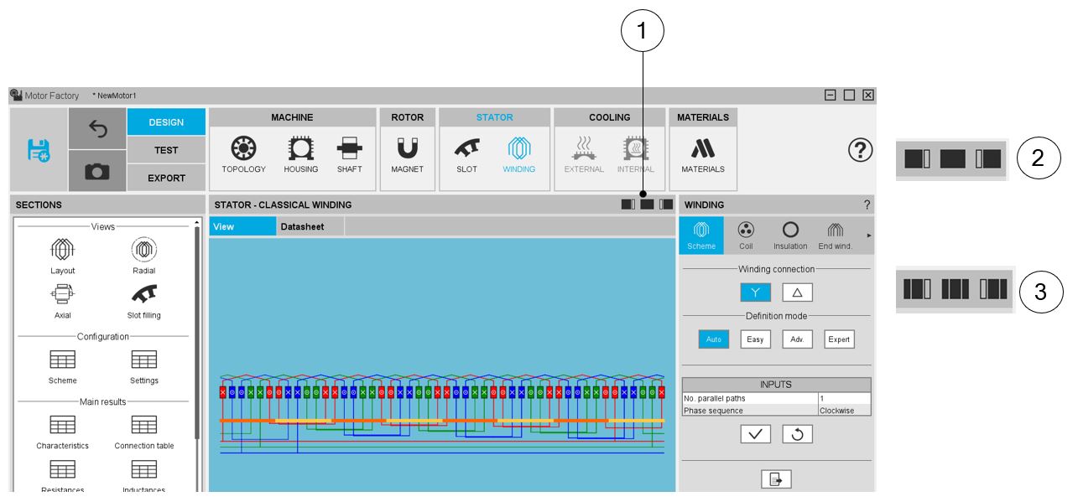
Task: Open the stator Slot icon
Action: (466, 154)
